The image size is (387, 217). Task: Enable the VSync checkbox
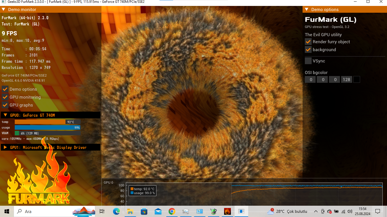[x=308, y=61]
